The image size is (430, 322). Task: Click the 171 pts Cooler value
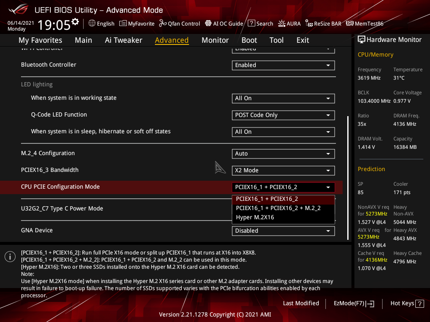coord(402,192)
